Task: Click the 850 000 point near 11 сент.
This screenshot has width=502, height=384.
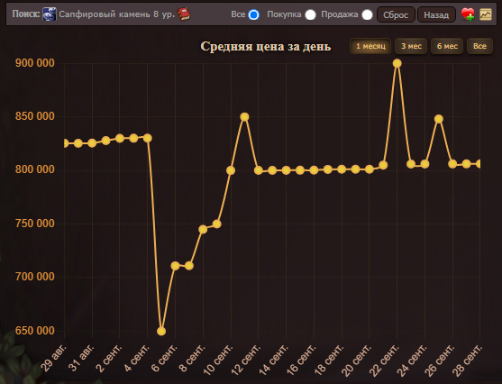Action: pyautogui.click(x=244, y=117)
